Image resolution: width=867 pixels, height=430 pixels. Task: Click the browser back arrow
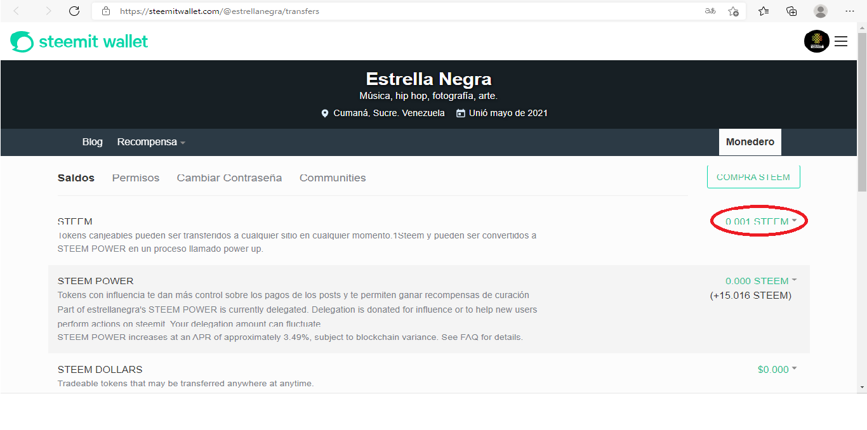click(17, 11)
